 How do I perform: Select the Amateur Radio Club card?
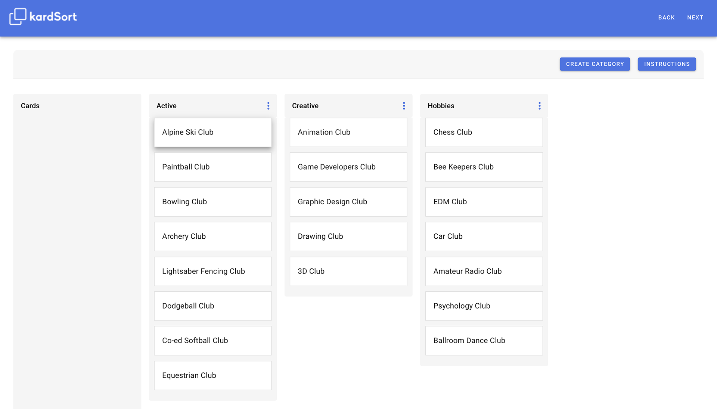tap(484, 271)
